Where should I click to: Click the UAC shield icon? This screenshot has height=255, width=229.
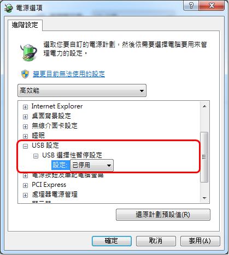25,74
